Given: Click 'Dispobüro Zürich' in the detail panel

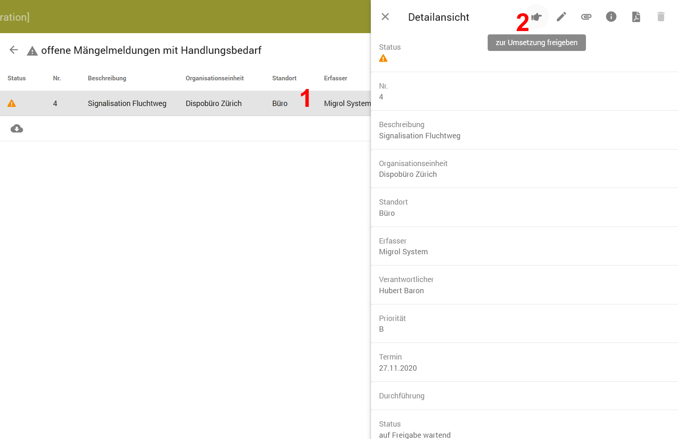Looking at the screenshot, I should click(408, 174).
